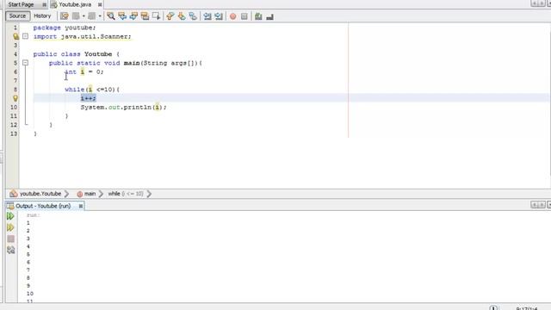Find previous occurrence via toolbar icon
This screenshot has width=551, height=310.
pos(122,16)
